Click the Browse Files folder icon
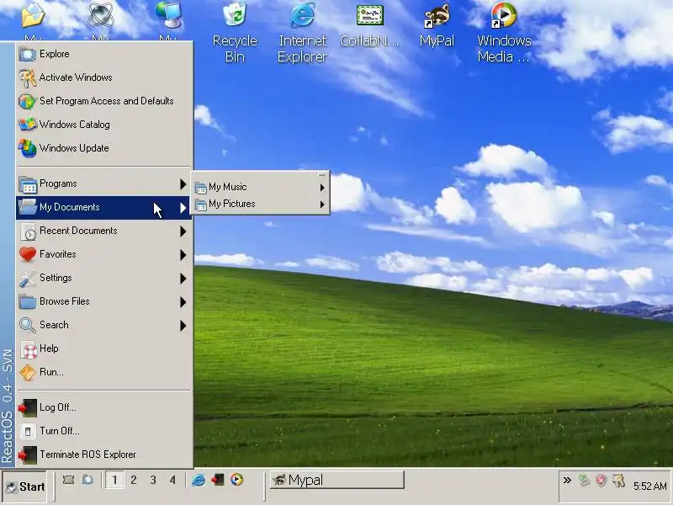Viewport: 673px width, 505px height. pyautogui.click(x=28, y=302)
